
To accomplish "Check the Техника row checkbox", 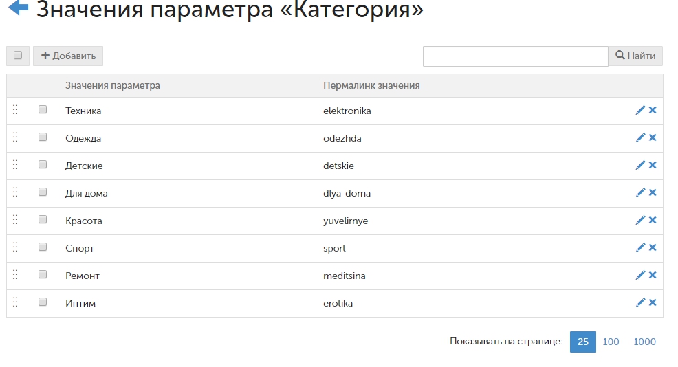I will click(x=43, y=109).
